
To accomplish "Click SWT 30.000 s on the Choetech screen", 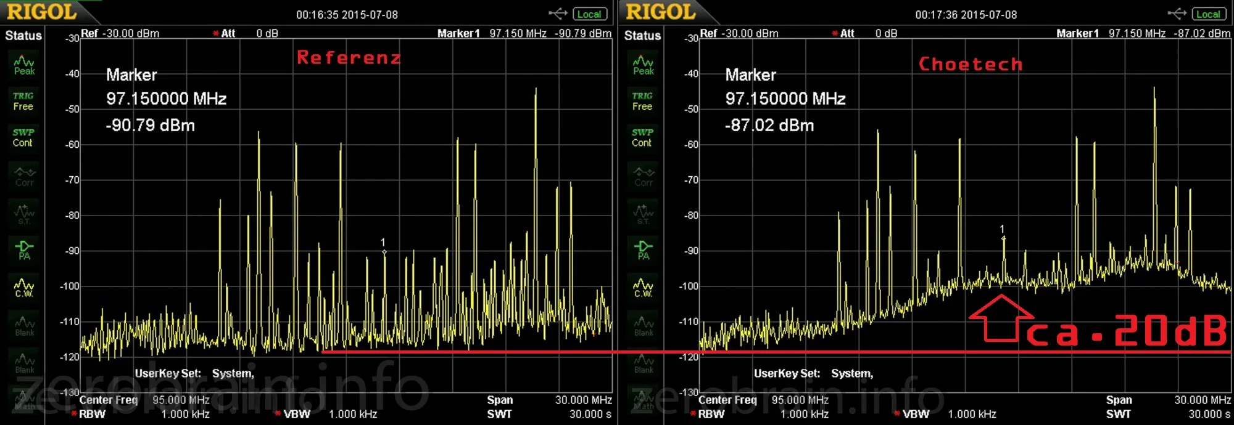I will (x=1169, y=414).
